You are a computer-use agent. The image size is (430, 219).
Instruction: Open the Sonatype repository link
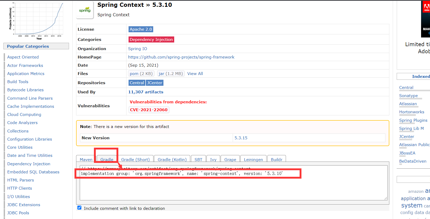408,96
